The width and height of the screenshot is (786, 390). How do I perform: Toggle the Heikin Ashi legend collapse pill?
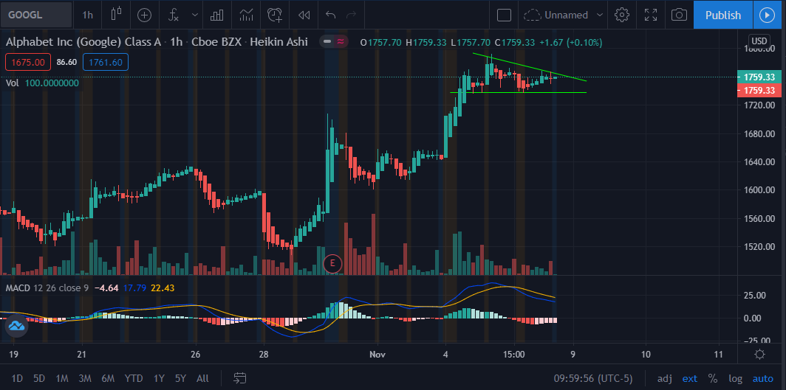(335, 42)
